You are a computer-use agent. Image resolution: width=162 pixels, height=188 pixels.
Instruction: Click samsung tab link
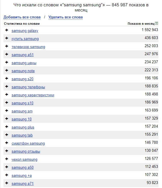22,135
